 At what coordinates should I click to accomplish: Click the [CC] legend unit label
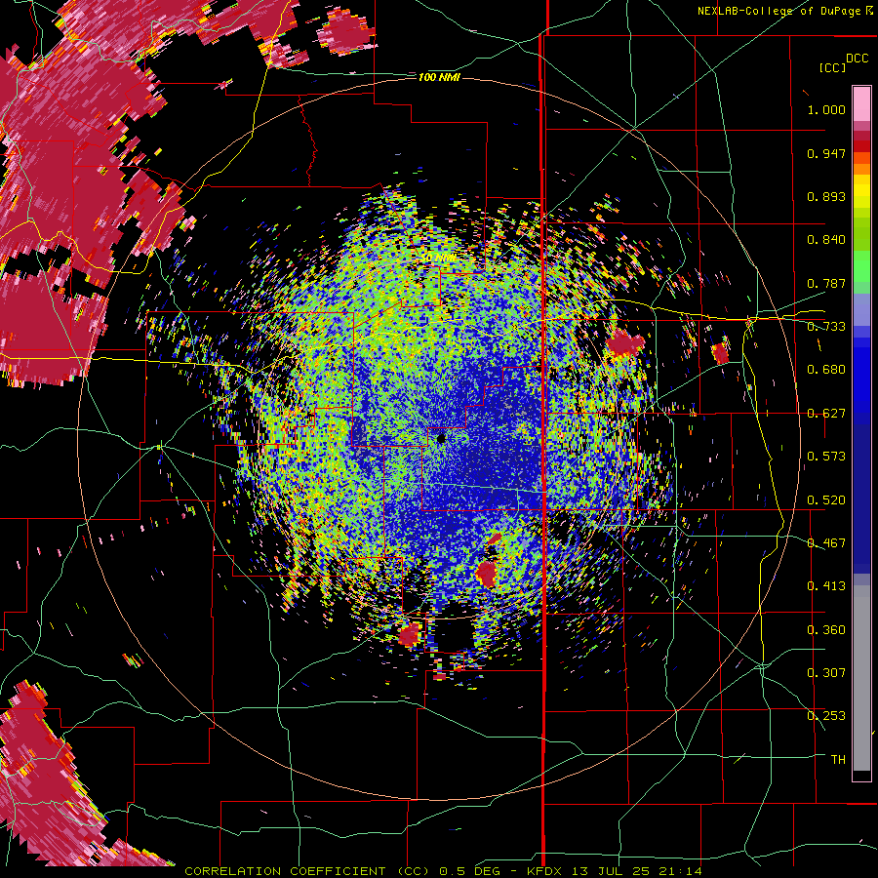pyautogui.click(x=833, y=67)
